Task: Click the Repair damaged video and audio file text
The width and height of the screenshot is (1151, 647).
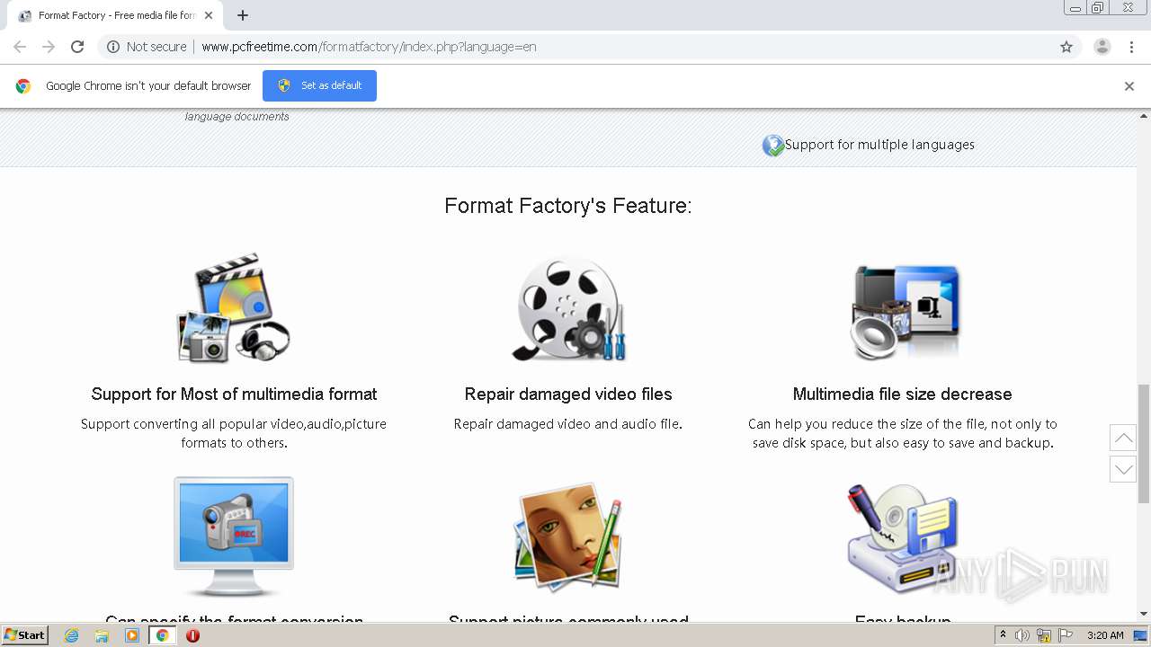Action: point(568,424)
